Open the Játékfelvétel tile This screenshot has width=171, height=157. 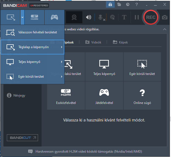click(x=104, y=96)
